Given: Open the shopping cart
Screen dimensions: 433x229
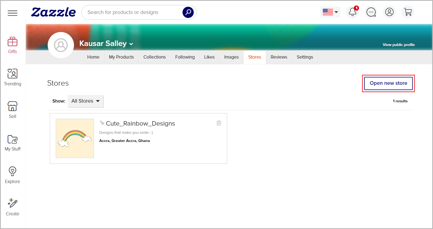Looking at the screenshot, I should (x=408, y=12).
